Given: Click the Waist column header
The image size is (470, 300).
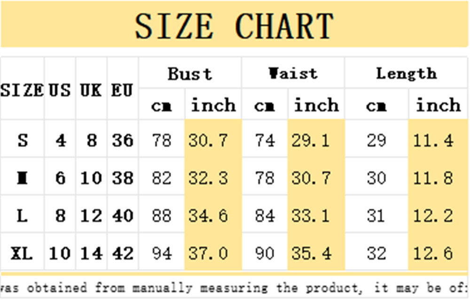Looking at the screenshot, I should [x=293, y=74].
